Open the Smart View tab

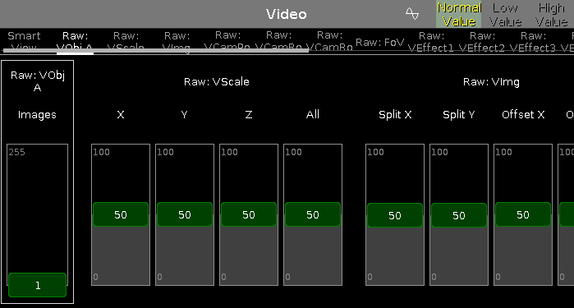point(24,41)
